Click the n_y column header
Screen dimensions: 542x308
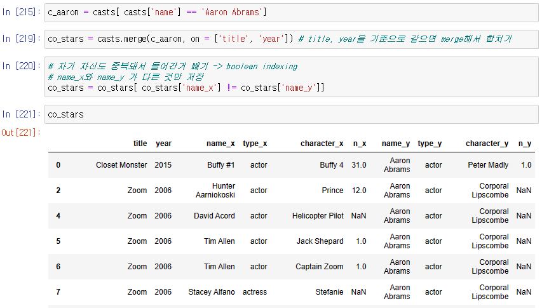[525, 144]
